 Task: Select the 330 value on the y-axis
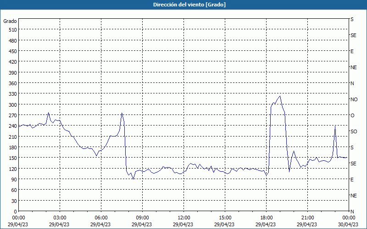[x=13, y=94]
